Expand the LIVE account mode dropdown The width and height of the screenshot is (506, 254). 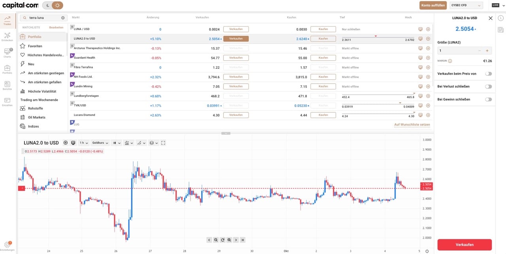click(498, 5)
